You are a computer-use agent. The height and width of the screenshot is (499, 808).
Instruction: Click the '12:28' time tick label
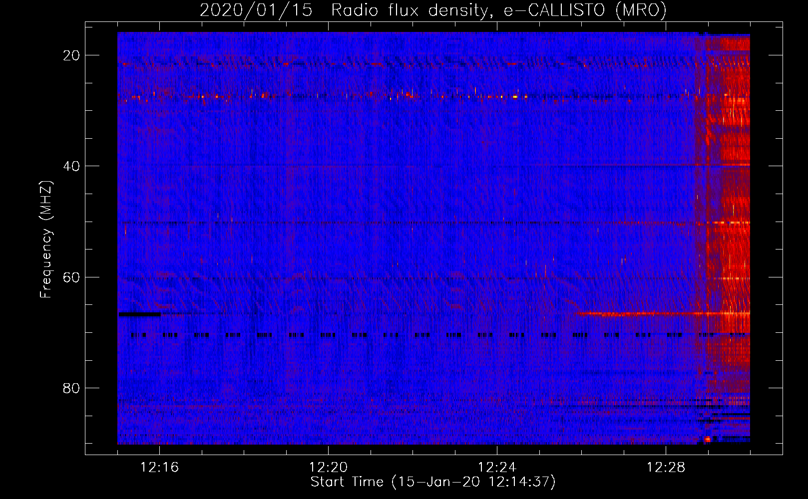(666, 468)
